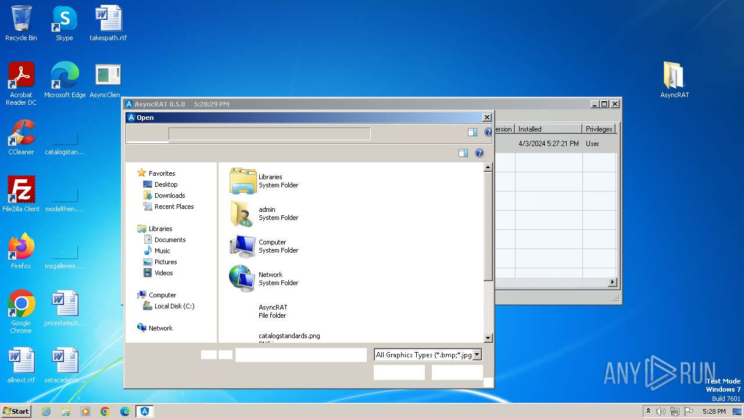
Task: Launch Windows Media Player from the taskbar
Action: tap(85, 411)
